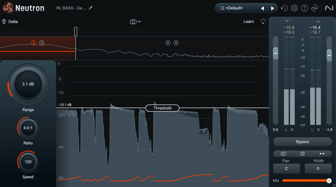Click output peak value −16.4
336x187 pixels.
tap(315, 27)
